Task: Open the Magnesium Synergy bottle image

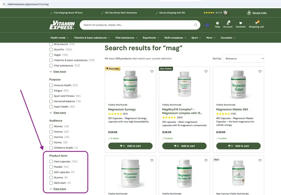Action: pyautogui.click(x=130, y=84)
